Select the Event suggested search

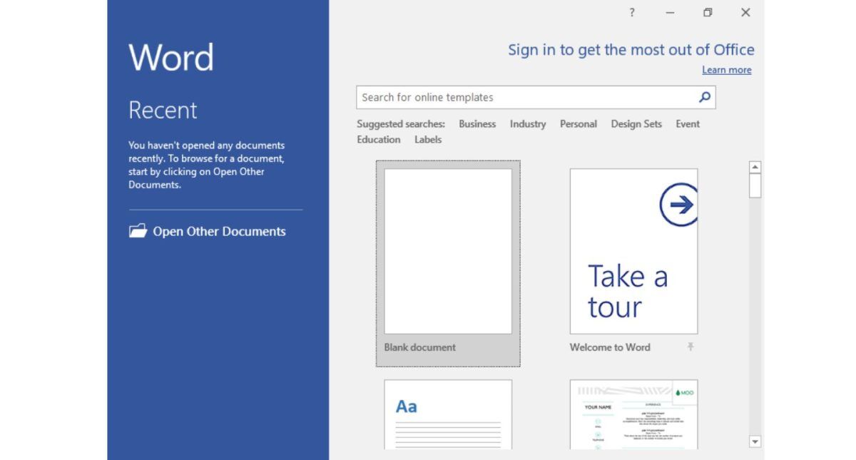pyautogui.click(x=688, y=124)
